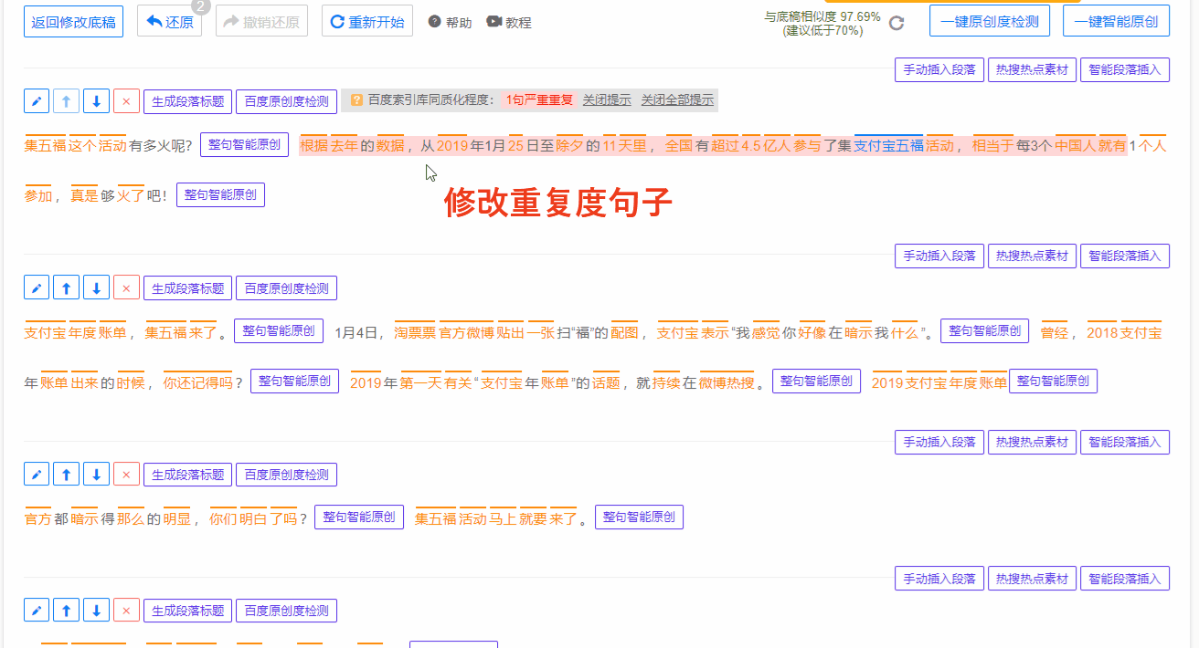The height and width of the screenshot is (648, 1199).
Task: Click 整句智能原创 after 你还记得吗?
Action: tap(294, 381)
